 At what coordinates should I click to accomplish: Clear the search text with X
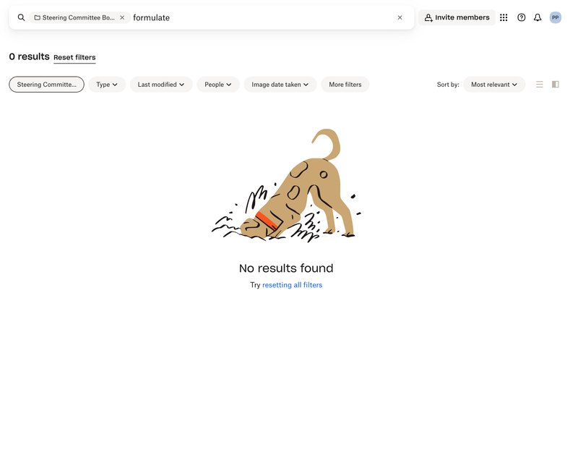click(400, 17)
